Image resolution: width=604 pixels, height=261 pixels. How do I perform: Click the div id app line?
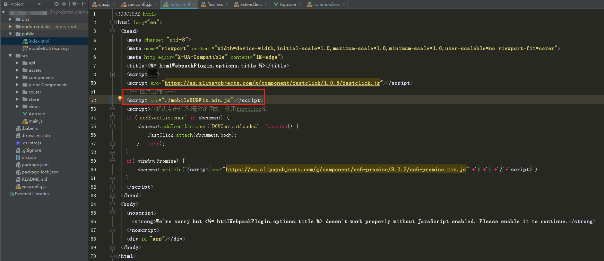click(x=156, y=239)
